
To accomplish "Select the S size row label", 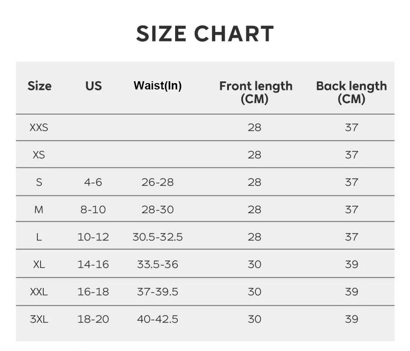I will tap(39, 182).
